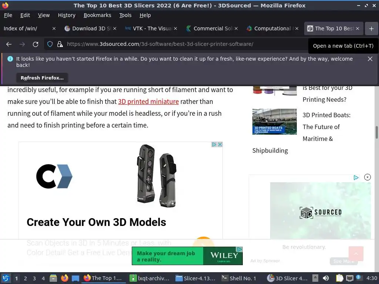
Task: Click the network monitor tray icon
Action: click(349, 278)
